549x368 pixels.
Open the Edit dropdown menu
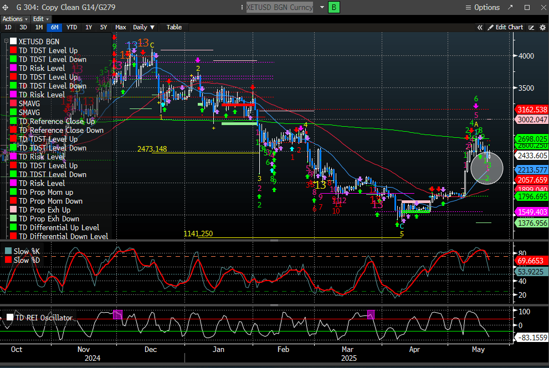[40, 19]
